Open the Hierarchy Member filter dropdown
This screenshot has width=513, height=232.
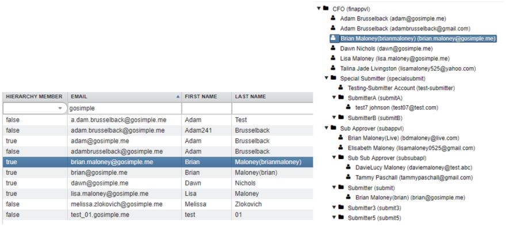59,108
